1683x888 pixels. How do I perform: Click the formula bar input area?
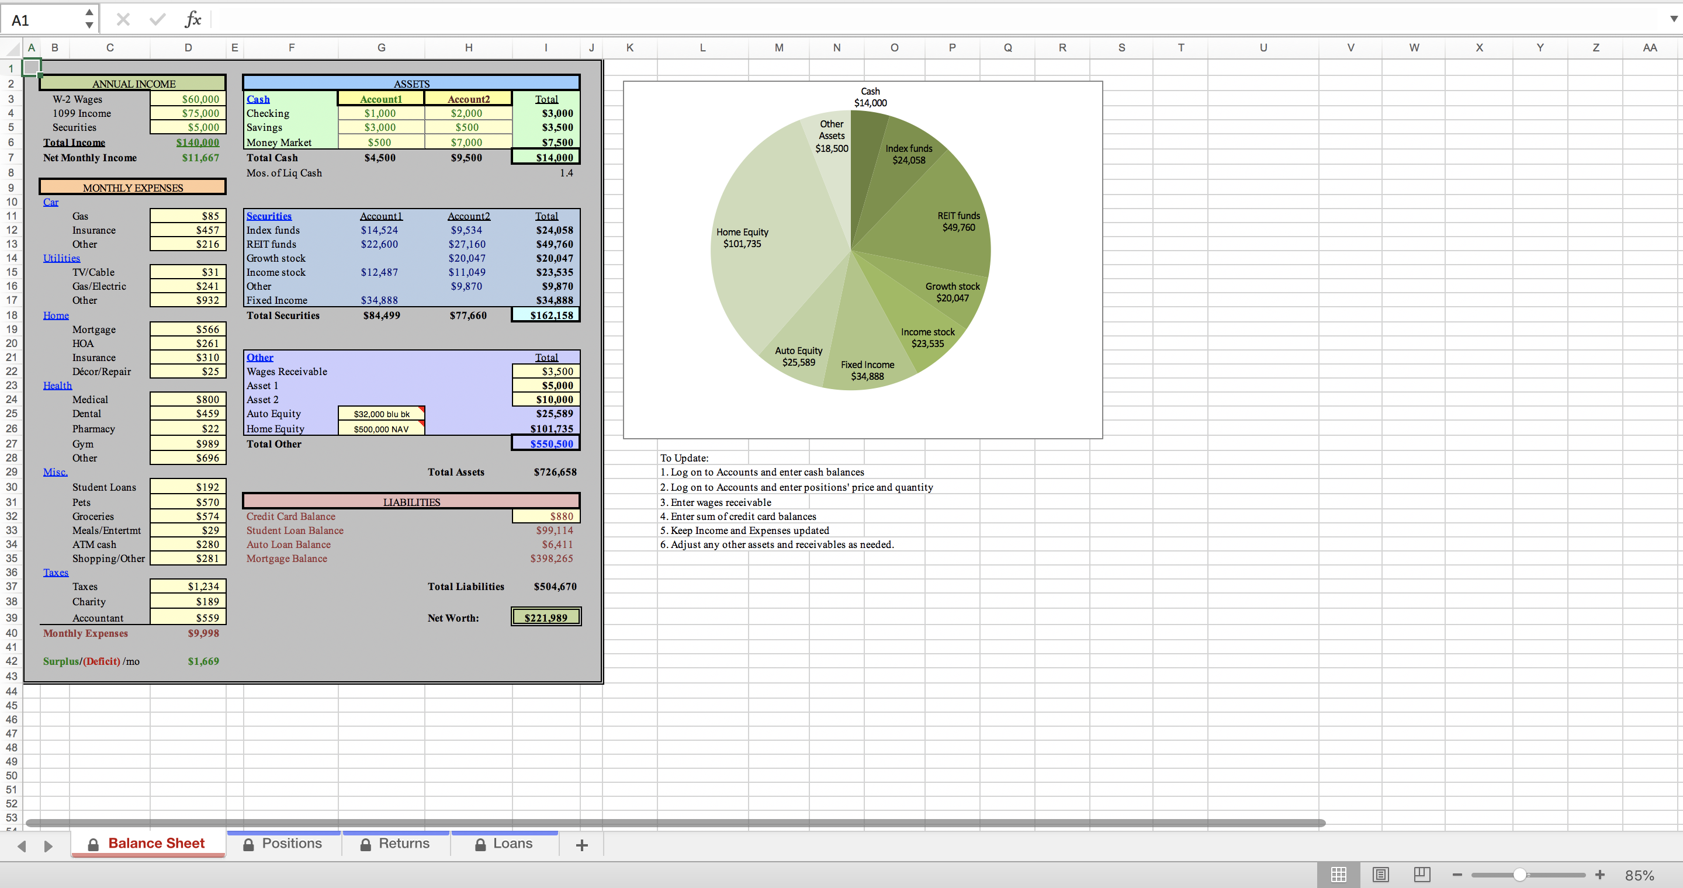pos(937,19)
